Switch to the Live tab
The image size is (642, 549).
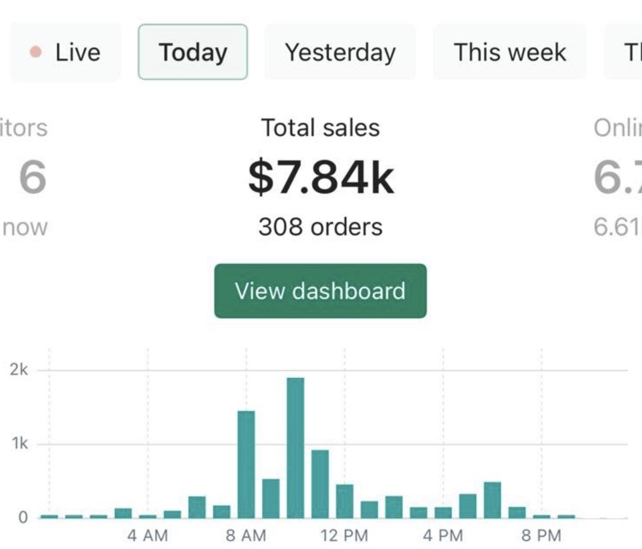coord(66,52)
